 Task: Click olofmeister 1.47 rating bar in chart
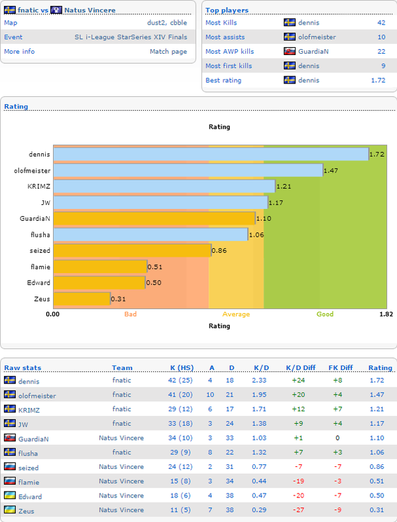pyautogui.click(x=188, y=170)
